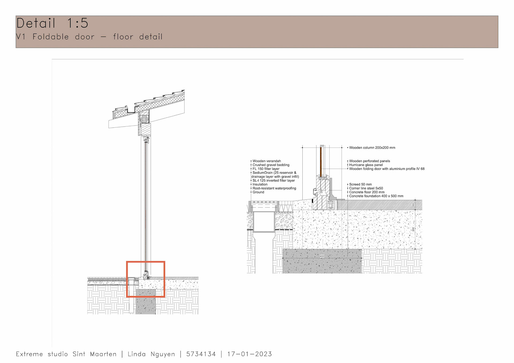The width and height of the screenshot is (514, 363).
Task: Select the 'V1 Foldable door – floor detail' subtitle
Action: 89,37
